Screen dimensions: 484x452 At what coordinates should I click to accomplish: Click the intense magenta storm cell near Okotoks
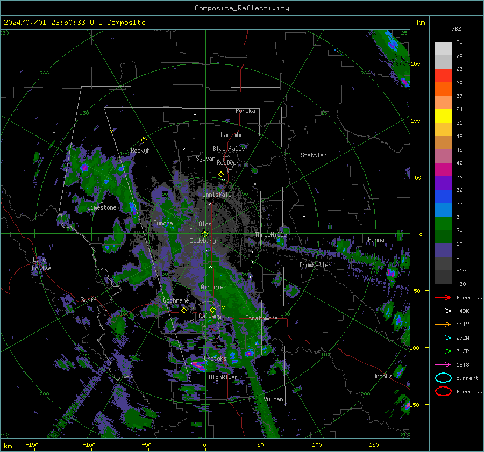tap(199, 366)
